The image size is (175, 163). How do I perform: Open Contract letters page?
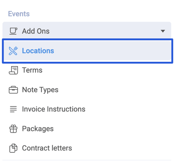47,148
